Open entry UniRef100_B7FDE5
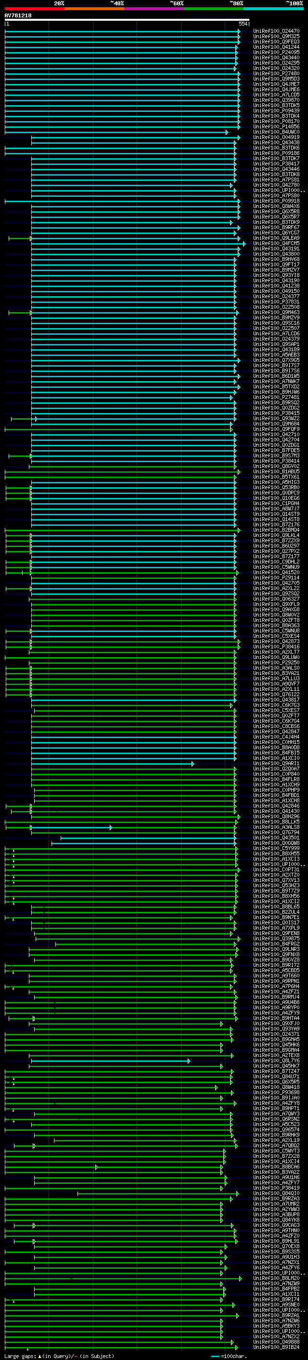The width and height of the screenshot is (308, 1360). (276, 450)
